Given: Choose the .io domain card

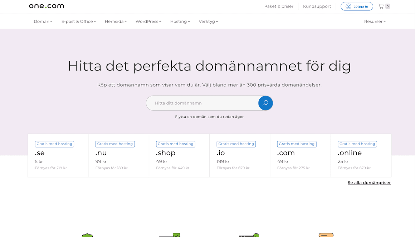Looking at the screenshot, I should (240, 155).
